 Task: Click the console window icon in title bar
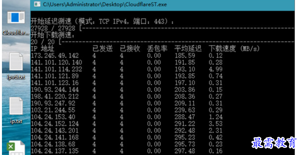coord(37,4)
